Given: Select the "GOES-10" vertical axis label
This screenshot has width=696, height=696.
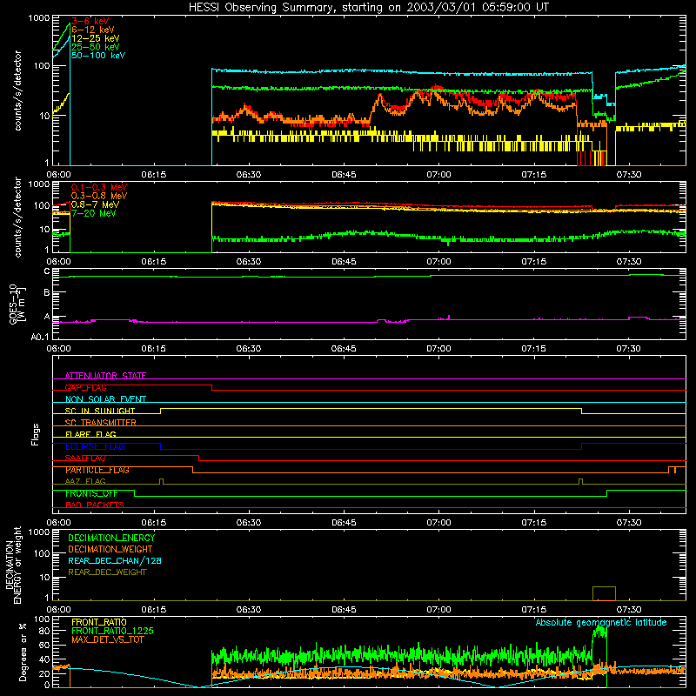Looking at the screenshot, I should pyautogui.click(x=13, y=304).
